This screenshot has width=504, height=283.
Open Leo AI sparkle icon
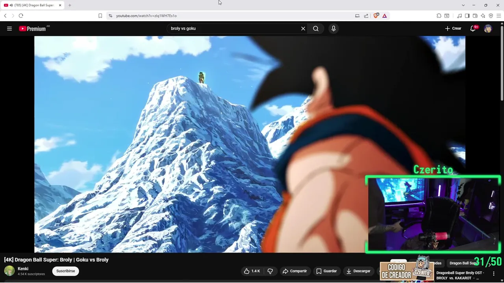tap(483, 16)
